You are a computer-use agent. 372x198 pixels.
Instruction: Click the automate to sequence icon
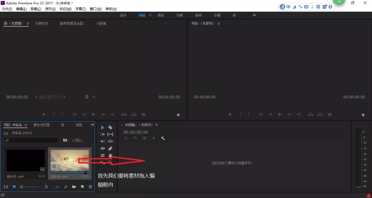coord(58,187)
